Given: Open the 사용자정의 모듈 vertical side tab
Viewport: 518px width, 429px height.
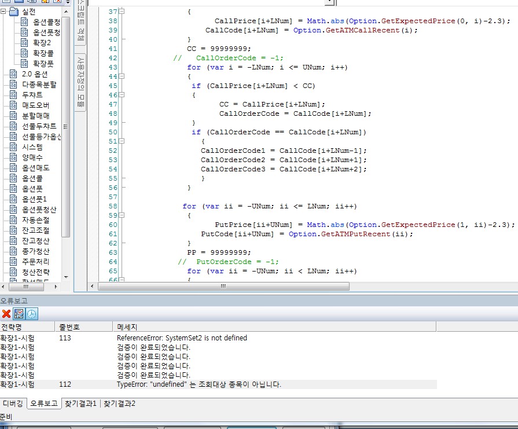Looking at the screenshot, I should click(x=81, y=81).
